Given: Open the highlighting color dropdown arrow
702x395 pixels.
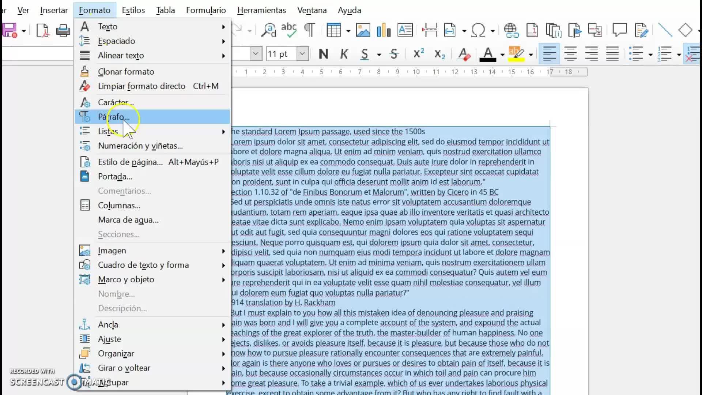Looking at the screenshot, I should (531, 55).
